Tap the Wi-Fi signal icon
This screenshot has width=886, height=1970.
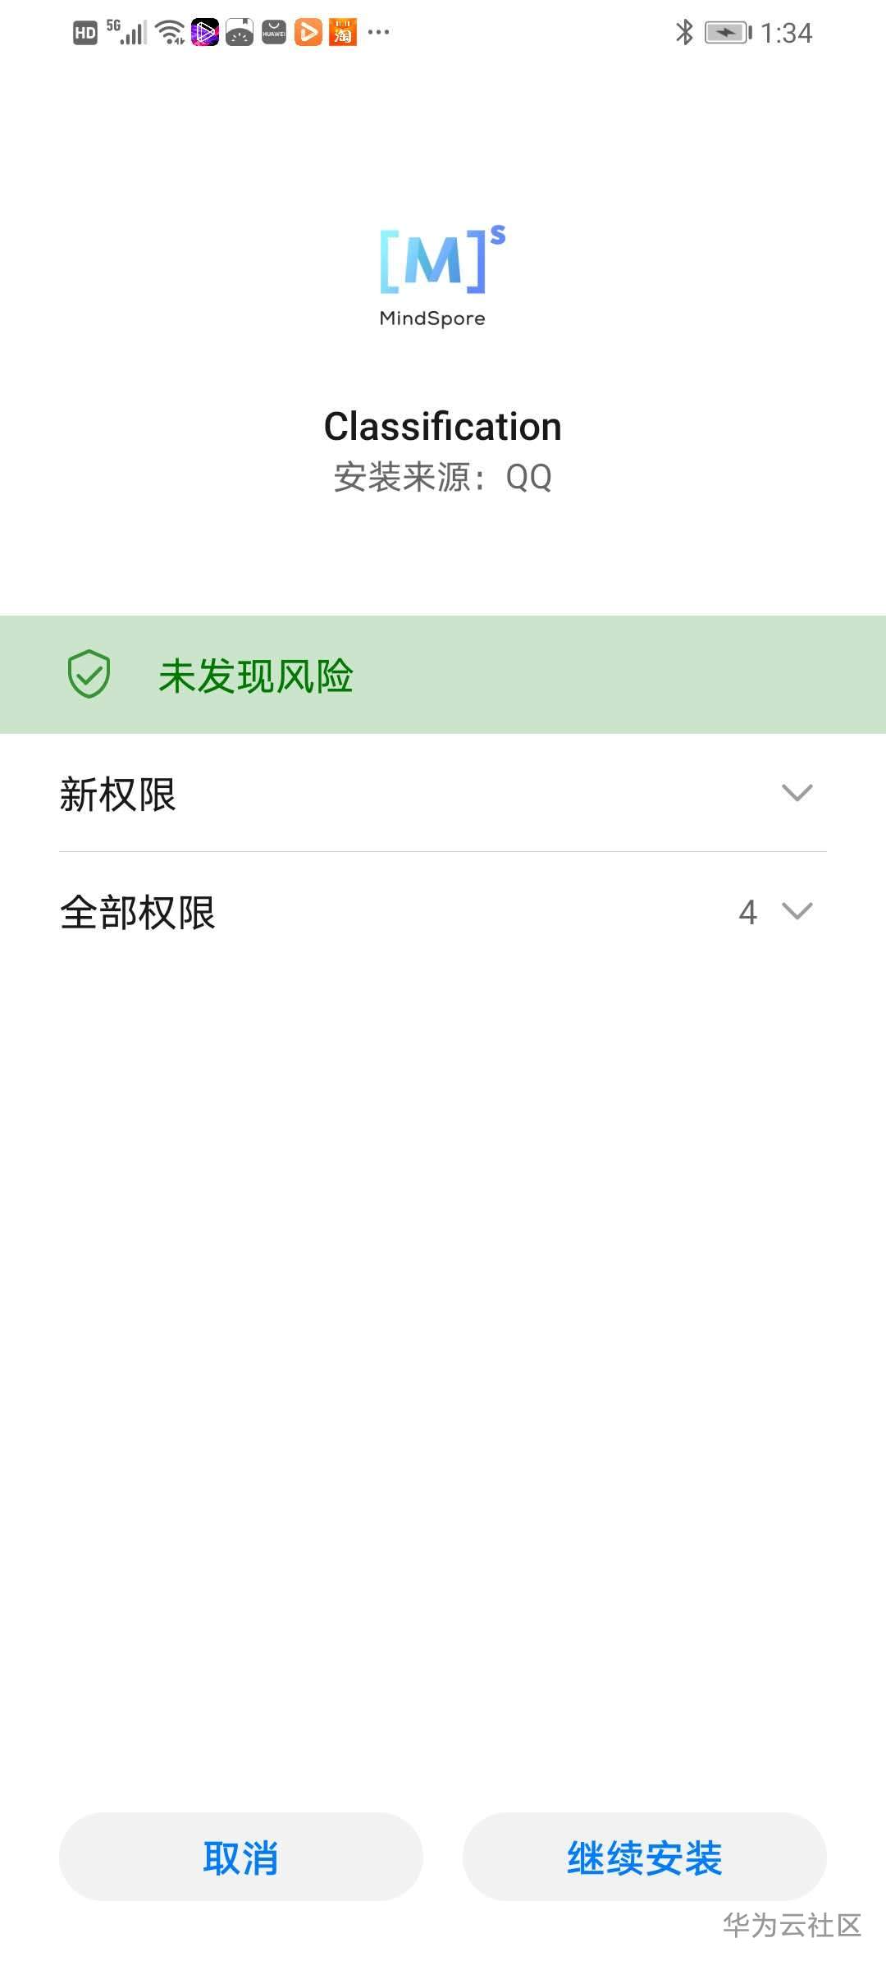click(x=171, y=32)
